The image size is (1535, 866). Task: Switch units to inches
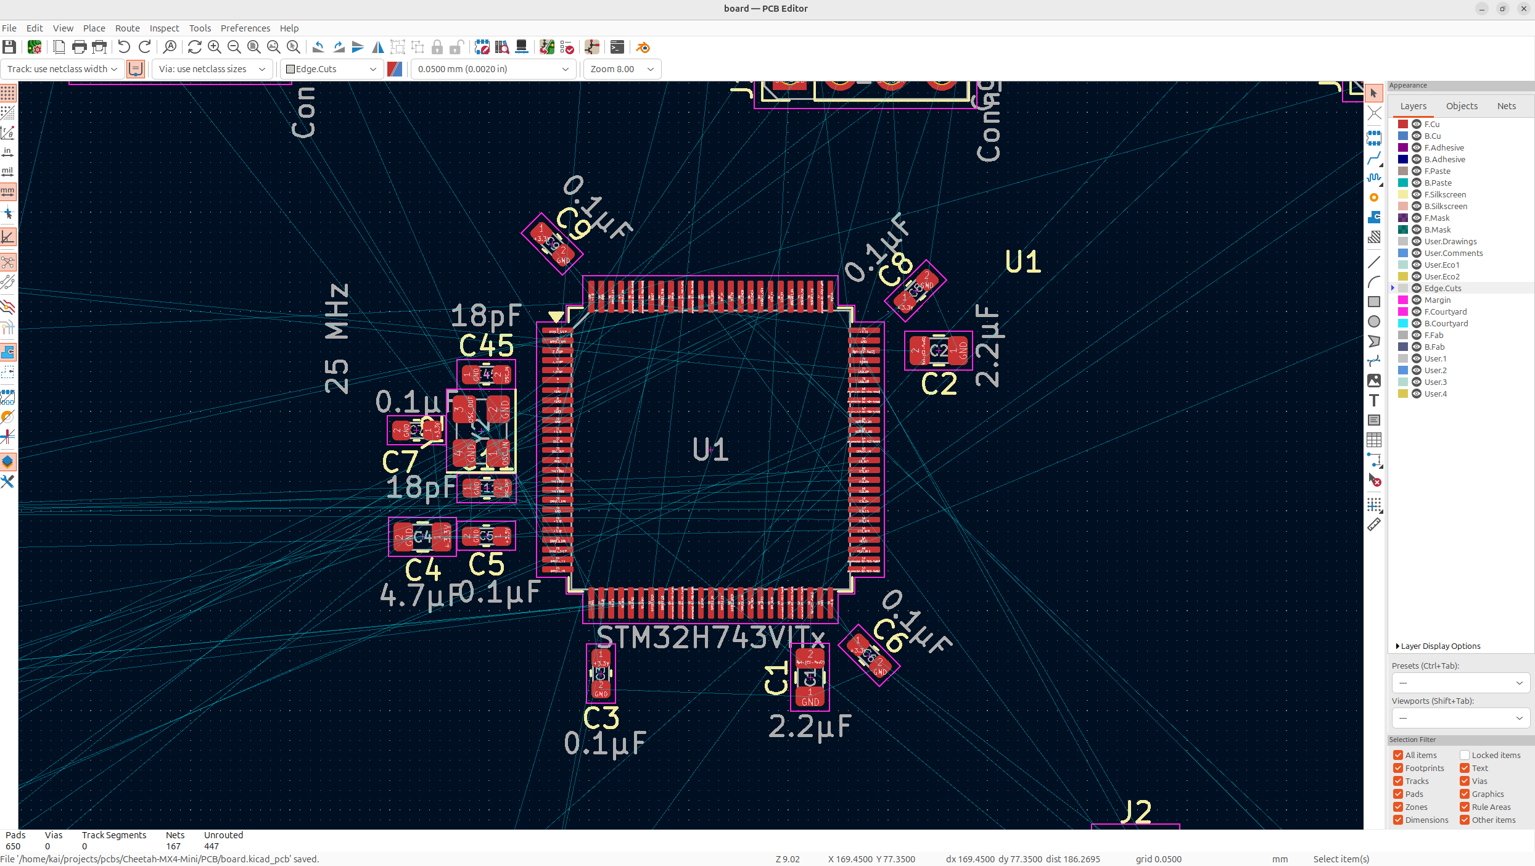coord(7,152)
